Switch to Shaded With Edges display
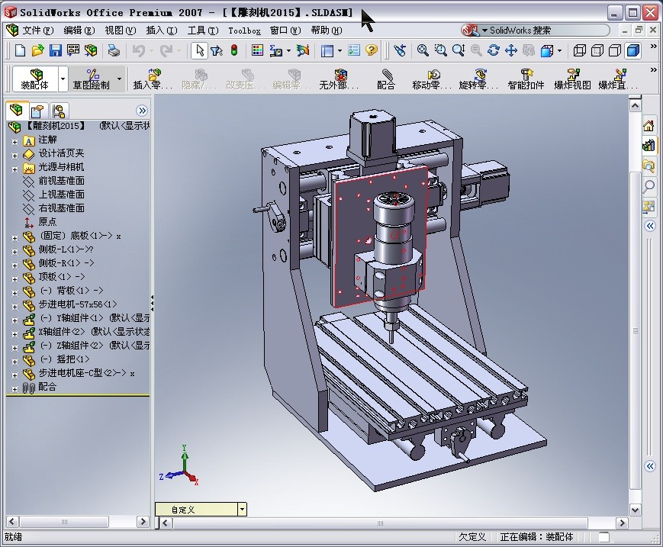 tap(633, 50)
